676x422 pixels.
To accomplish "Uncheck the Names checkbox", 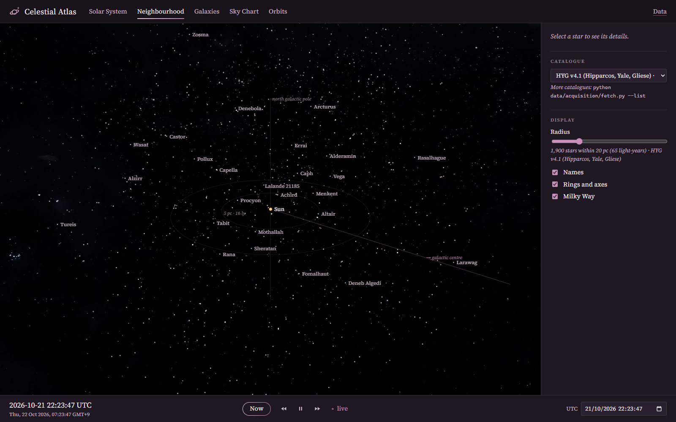I will [555, 172].
